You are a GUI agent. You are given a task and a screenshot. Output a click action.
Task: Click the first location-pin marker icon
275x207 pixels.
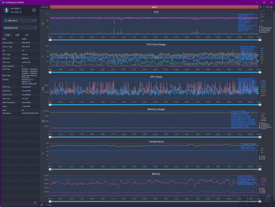point(261,7)
